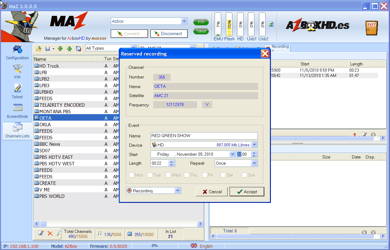Open the All Types filter dropdown
The height and width of the screenshot is (250, 390).
point(134,48)
